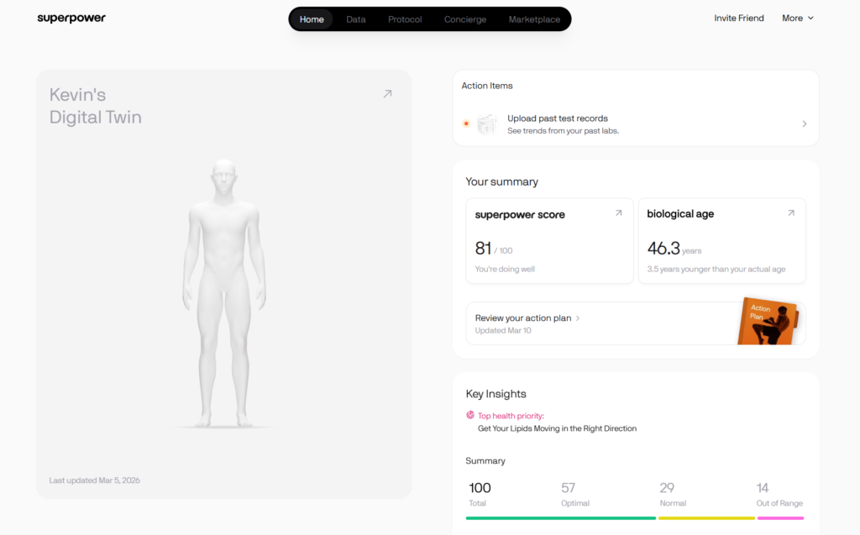
Task: Click the yellow Normal bar segment
Action: point(706,518)
